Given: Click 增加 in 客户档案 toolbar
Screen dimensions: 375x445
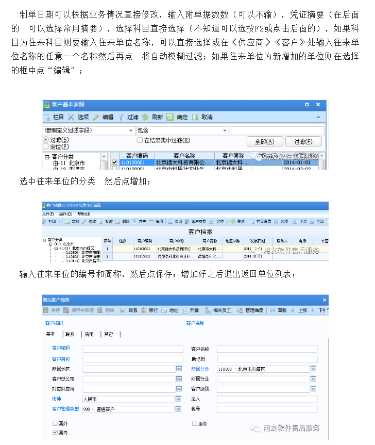Looking at the screenshot, I should click(72, 222).
